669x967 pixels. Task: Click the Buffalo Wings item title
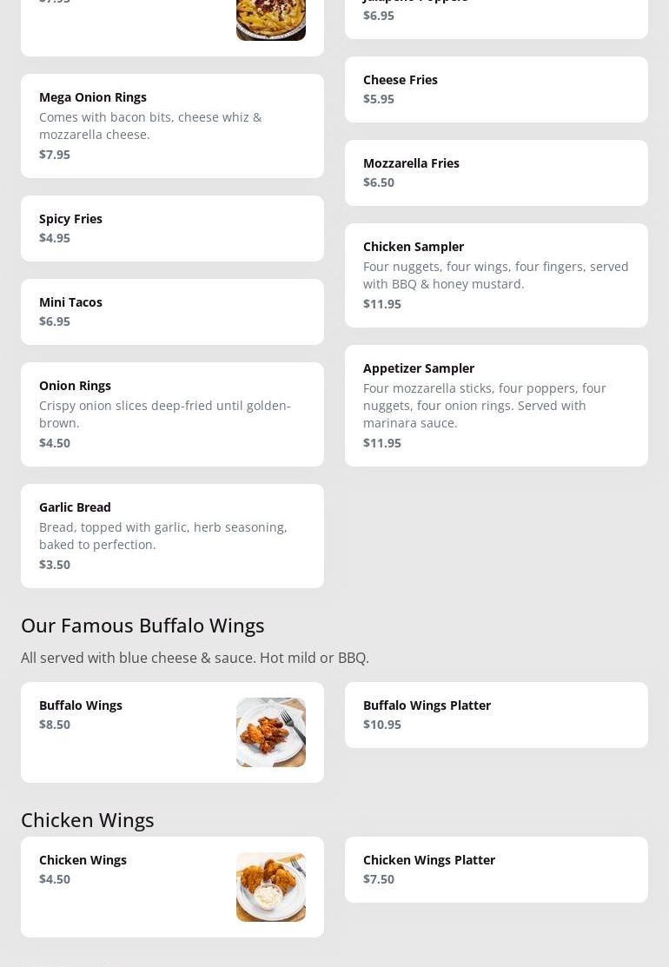(x=81, y=705)
